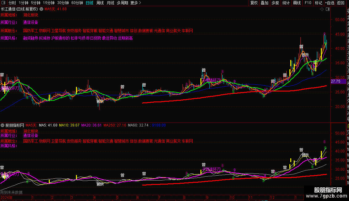Select the 日线 daily period

(90, 3)
